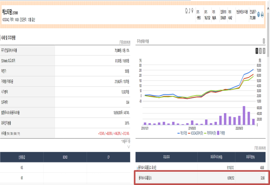
Task: Click the 52Weeks 최고/최저 row label
Action: pos(8,61)
